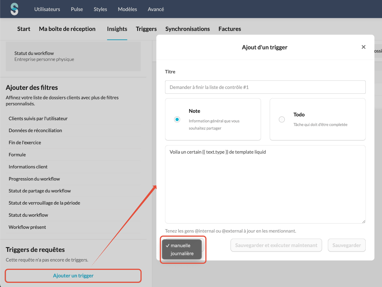Click the S logo icon
This screenshot has height=287, width=382.
[x=14, y=9]
